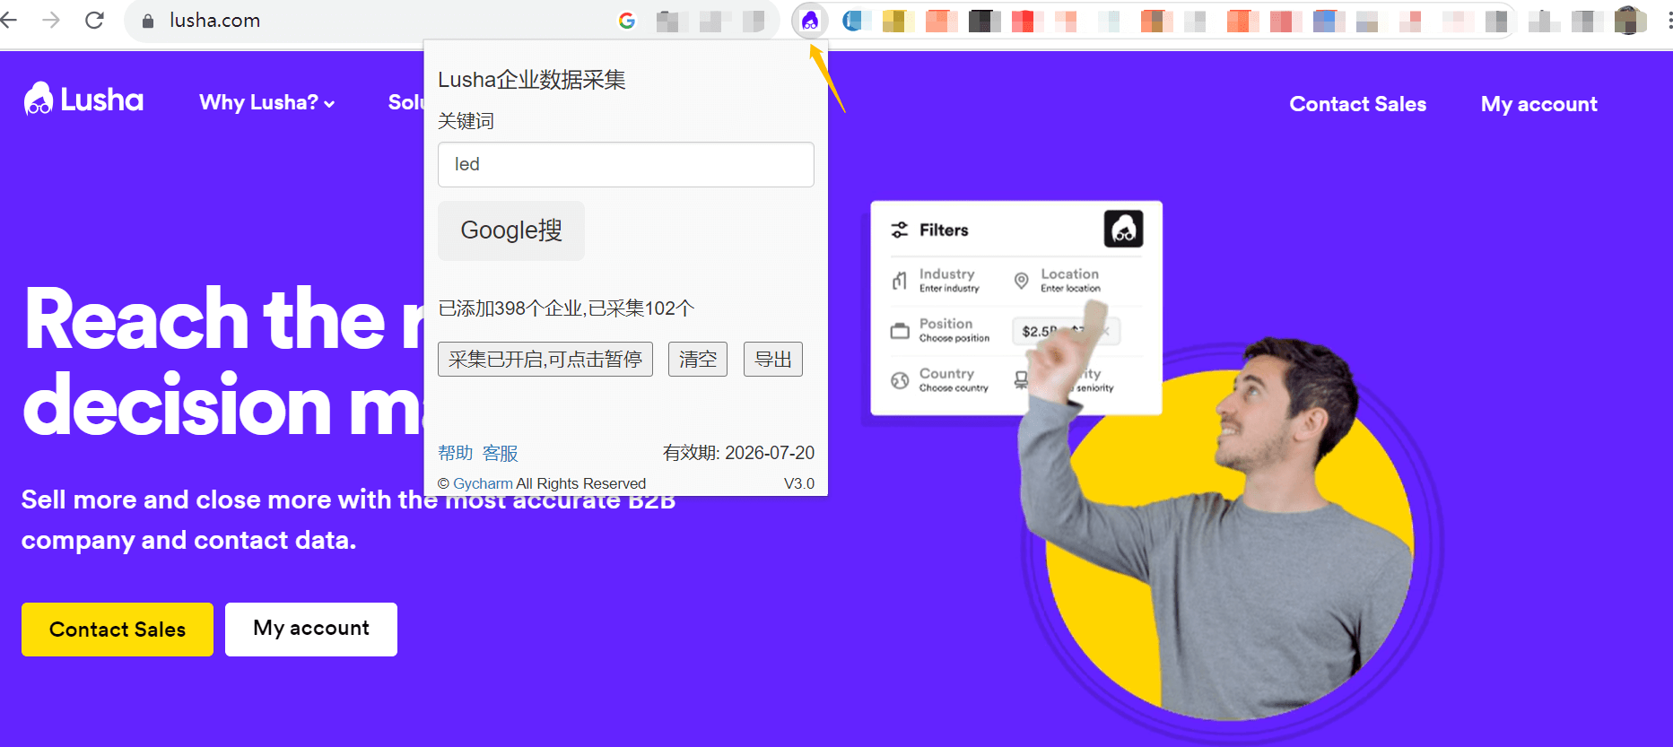
Task: Open the 客服 customer service link
Action: pyautogui.click(x=501, y=453)
